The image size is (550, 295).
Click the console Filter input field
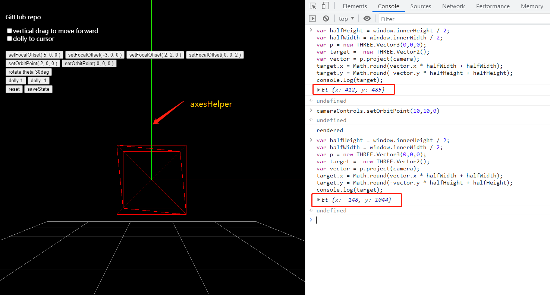click(410, 18)
